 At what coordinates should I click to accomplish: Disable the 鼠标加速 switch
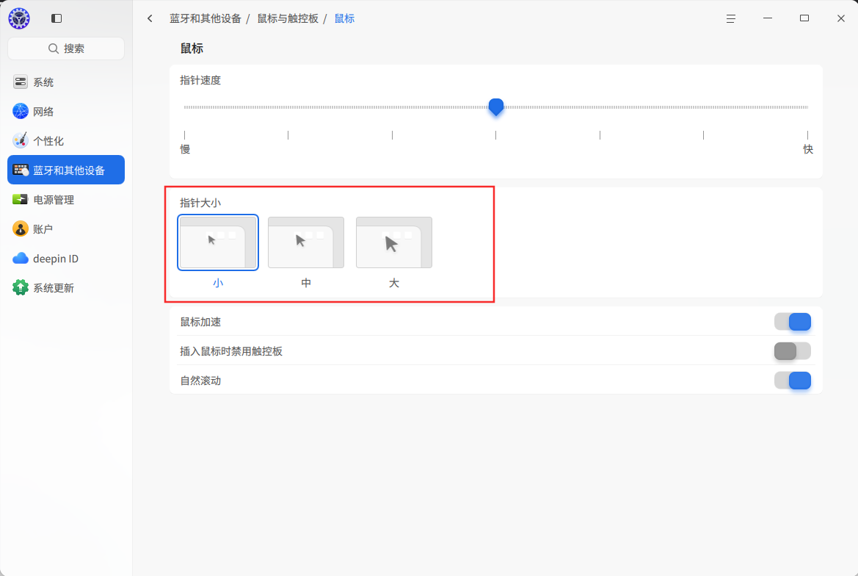[793, 322]
